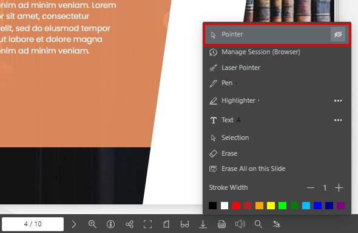This screenshot has width=358, height=233.
Task: Print the presentation
Action: (221, 224)
